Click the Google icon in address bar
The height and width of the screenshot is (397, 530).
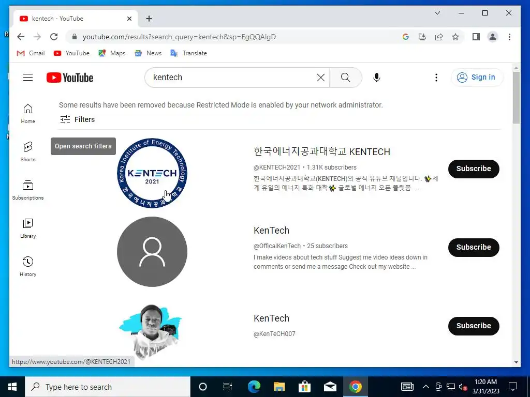(x=406, y=37)
